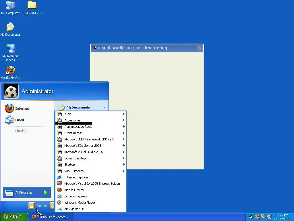The height and width of the screenshot is (221, 294).
Task: Click the green All Programs arrow
Action: pos(45,193)
